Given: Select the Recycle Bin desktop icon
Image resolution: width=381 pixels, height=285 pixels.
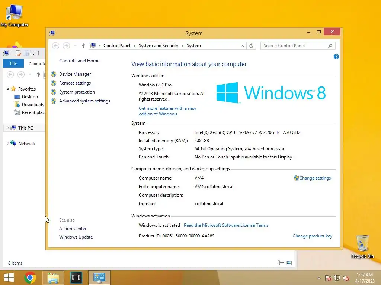Looking at the screenshot, I should coord(362,246).
